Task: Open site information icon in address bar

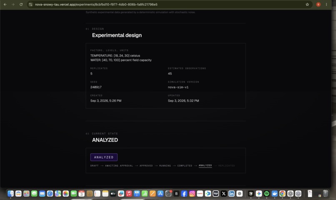Action: [x=31, y=4]
